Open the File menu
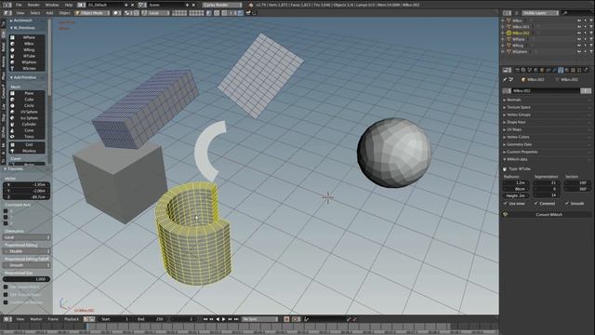 point(19,5)
